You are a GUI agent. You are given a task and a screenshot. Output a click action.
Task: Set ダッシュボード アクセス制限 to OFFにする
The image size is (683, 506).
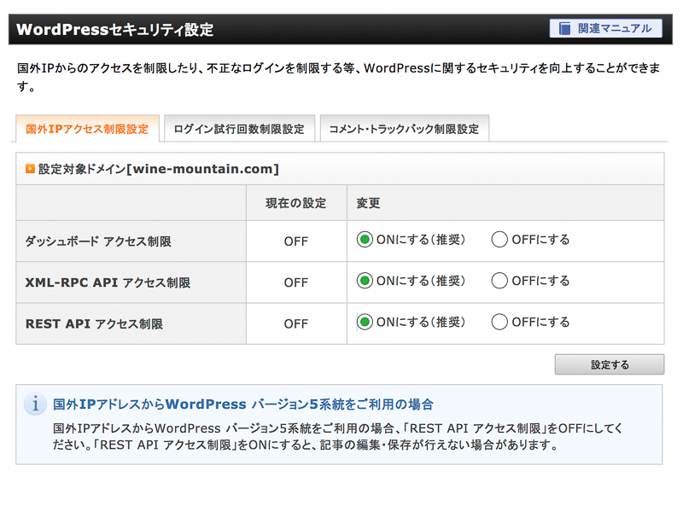coord(499,240)
